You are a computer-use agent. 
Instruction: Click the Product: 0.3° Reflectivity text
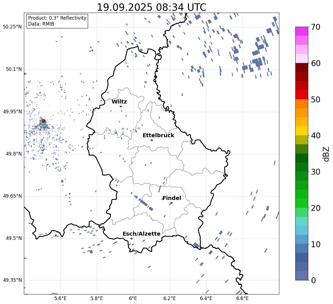coord(57,18)
